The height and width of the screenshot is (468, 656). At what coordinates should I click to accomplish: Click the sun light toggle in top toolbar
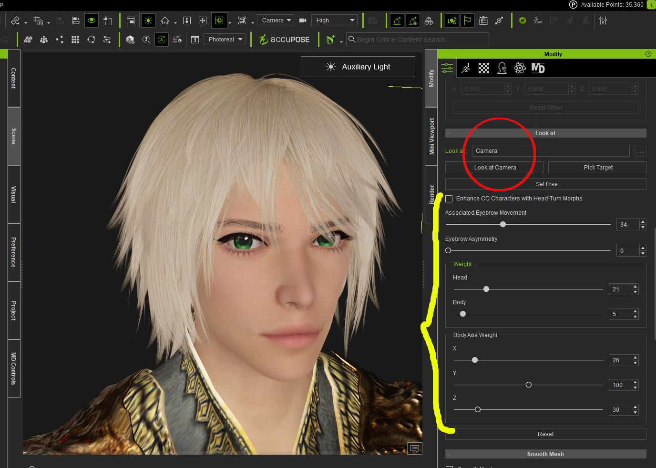point(148,20)
